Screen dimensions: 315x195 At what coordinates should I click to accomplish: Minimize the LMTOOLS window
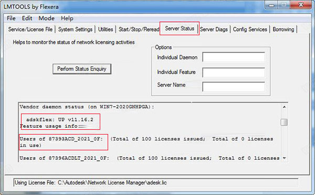coord(271,5)
